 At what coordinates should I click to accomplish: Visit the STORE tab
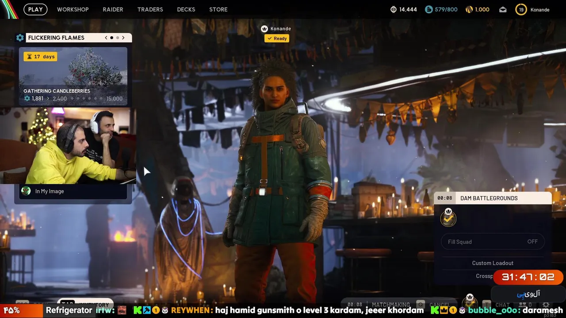coord(218,9)
